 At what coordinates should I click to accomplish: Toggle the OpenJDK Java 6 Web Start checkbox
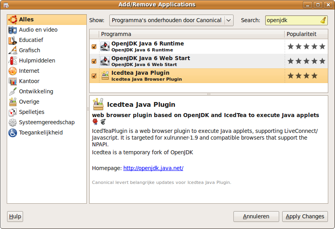pos(94,61)
